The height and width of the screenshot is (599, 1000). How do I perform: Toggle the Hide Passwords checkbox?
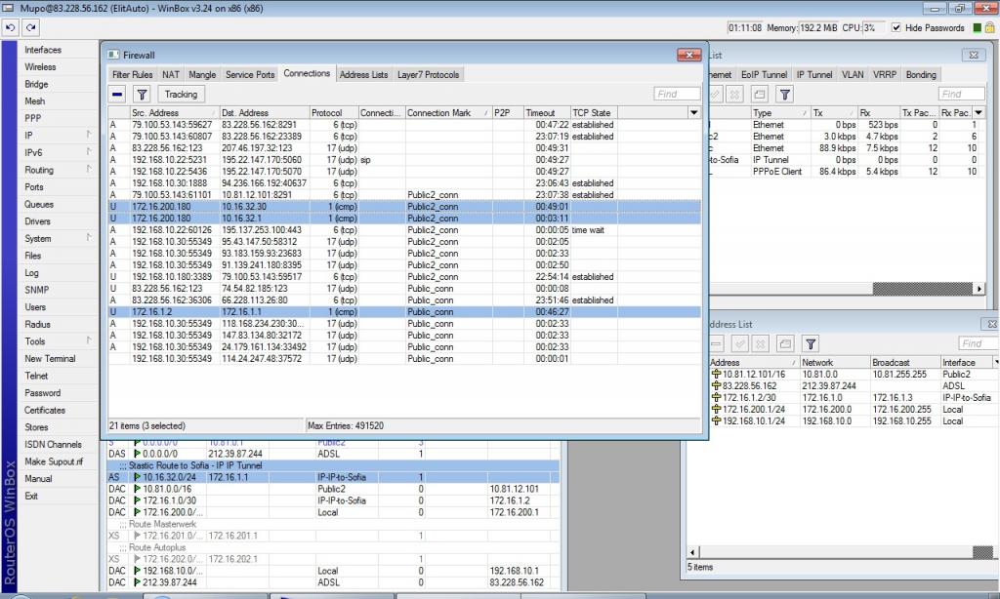[896, 27]
